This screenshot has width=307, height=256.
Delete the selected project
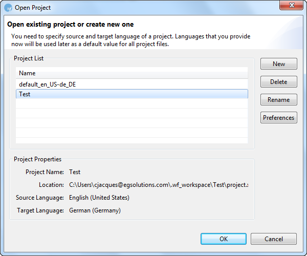pyautogui.click(x=279, y=82)
